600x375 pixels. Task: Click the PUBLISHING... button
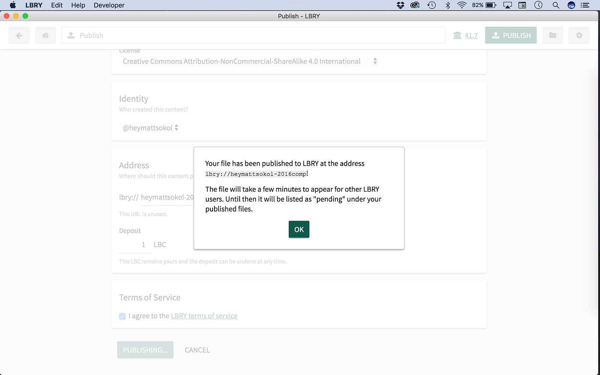pyautogui.click(x=145, y=350)
